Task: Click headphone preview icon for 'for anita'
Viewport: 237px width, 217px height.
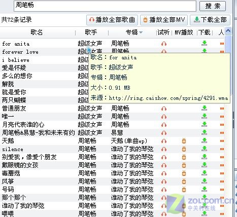Action: click(x=164, y=44)
